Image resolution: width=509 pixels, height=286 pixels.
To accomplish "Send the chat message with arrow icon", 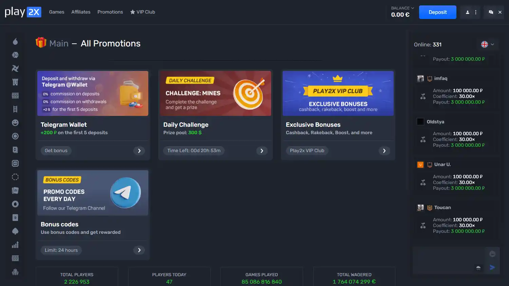I will pyautogui.click(x=492, y=267).
